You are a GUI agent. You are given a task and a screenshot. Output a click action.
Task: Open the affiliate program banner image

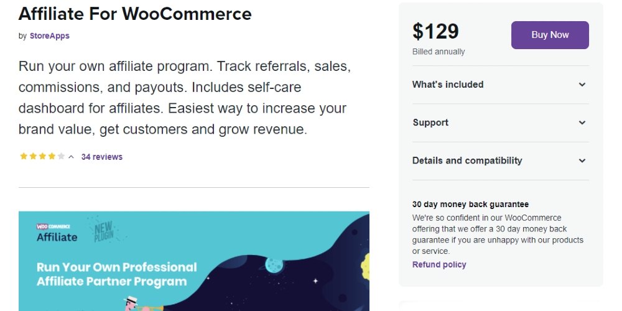pos(194,261)
